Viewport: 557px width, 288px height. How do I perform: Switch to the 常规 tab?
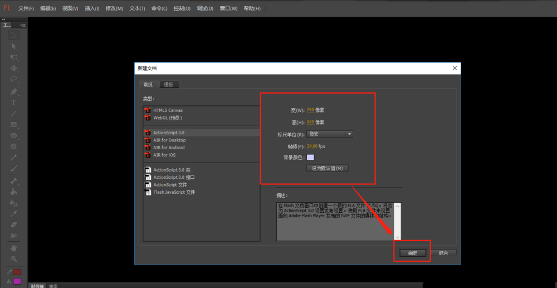pyautogui.click(x=148, y=85)
